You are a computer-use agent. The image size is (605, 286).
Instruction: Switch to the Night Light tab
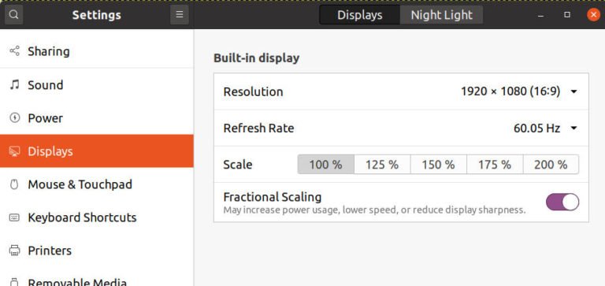441,15
